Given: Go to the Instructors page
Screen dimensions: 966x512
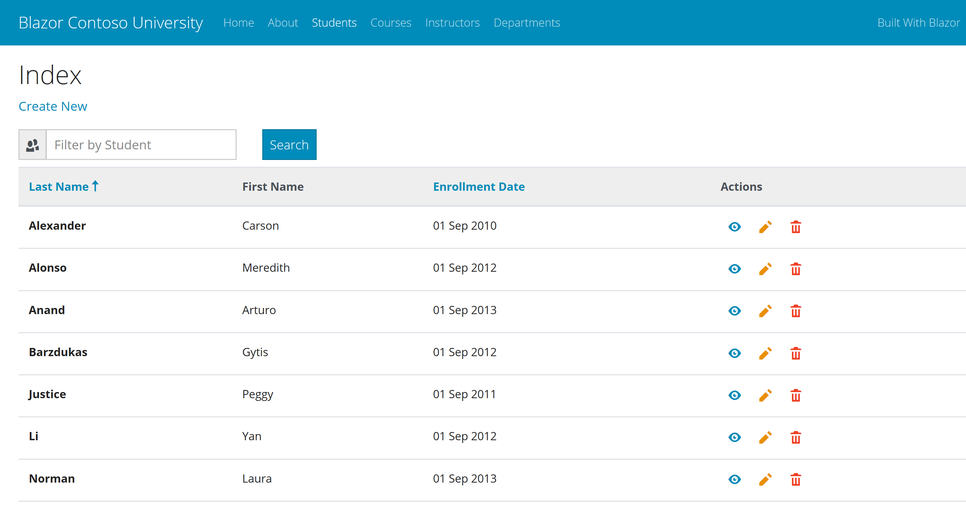Looking at the screenshot, I should tap(452, 23).
